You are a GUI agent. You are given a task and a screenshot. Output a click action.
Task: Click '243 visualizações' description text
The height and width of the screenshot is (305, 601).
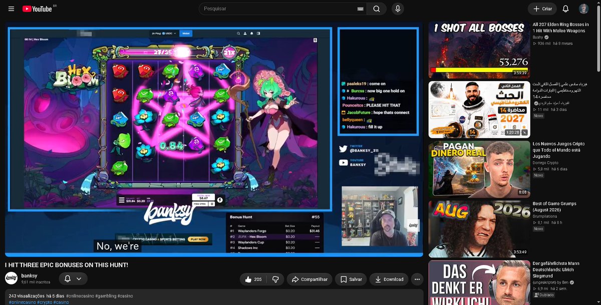tap(26, 296)
